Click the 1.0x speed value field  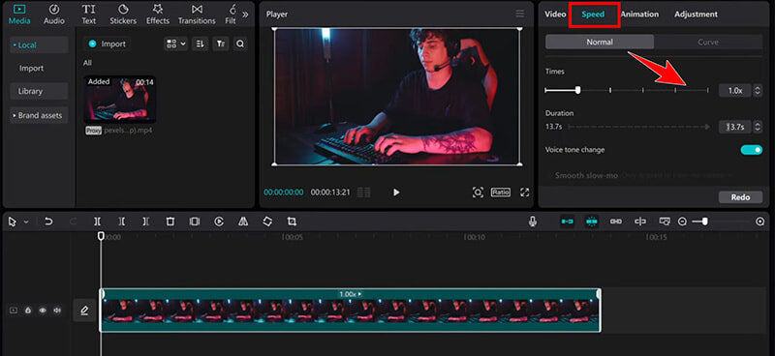[x=735, y=91]
